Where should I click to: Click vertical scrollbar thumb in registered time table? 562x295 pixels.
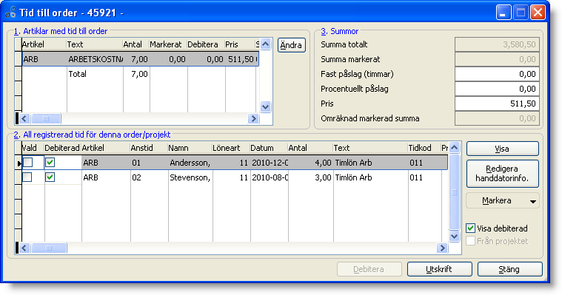tap(454, 192)
